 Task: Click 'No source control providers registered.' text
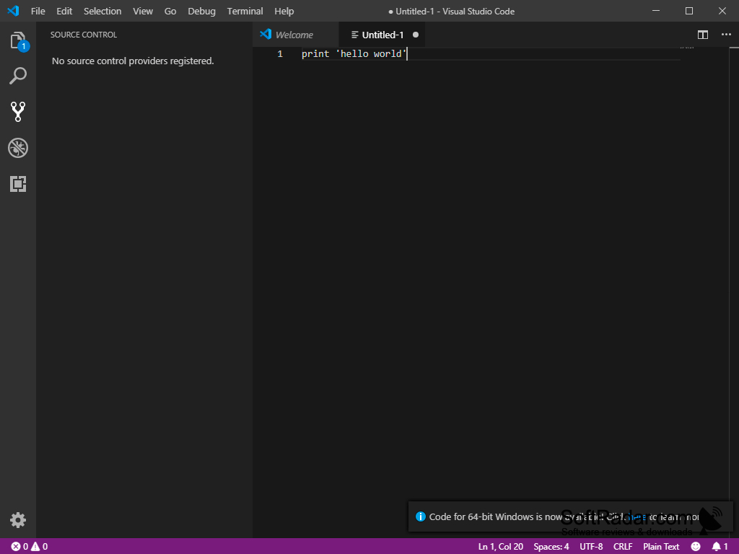tap(133, 61)
